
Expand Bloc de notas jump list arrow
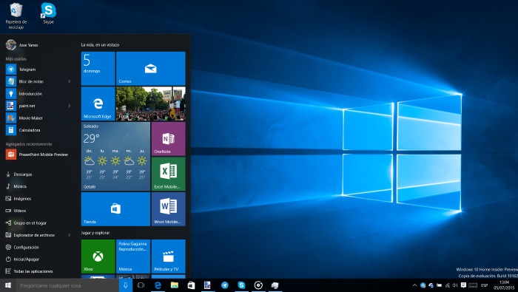coord(70,81)
